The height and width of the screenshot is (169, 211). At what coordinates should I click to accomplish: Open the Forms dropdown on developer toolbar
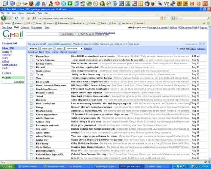tap(38, 23)
